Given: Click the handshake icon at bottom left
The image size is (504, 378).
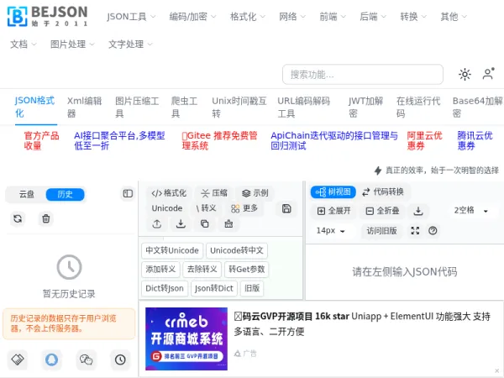Looking at the screenshot, I should coord(18,360).
